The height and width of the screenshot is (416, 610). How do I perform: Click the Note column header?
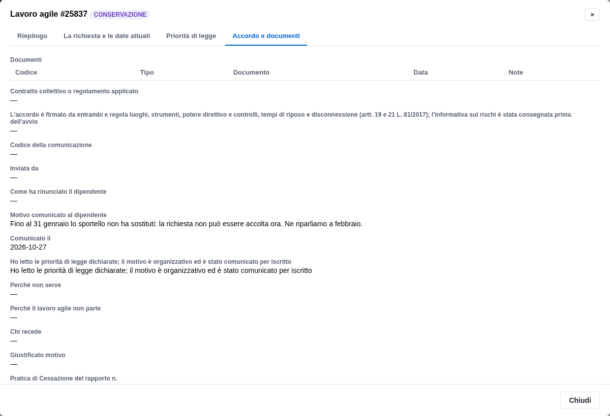(x=515, y=73)
